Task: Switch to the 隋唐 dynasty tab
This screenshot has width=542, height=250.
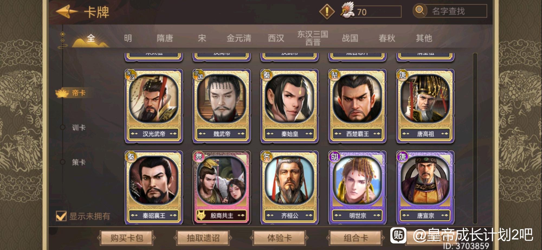Action: point(165,38)
